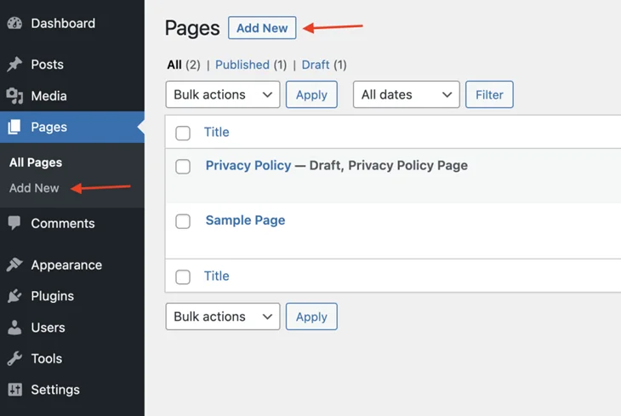Viewport: 621px width, 416px height.
Task: Open the Media menu item
Action: (x=72, y=95)
